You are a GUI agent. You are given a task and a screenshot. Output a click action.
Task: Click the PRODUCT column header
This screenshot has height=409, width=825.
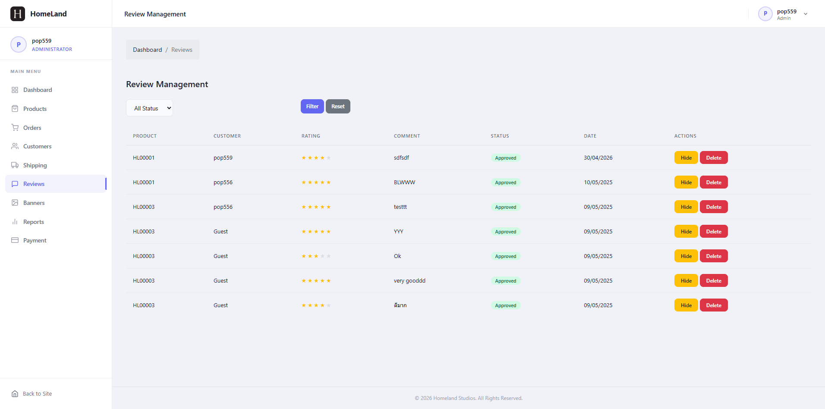[x=145, y=136]
